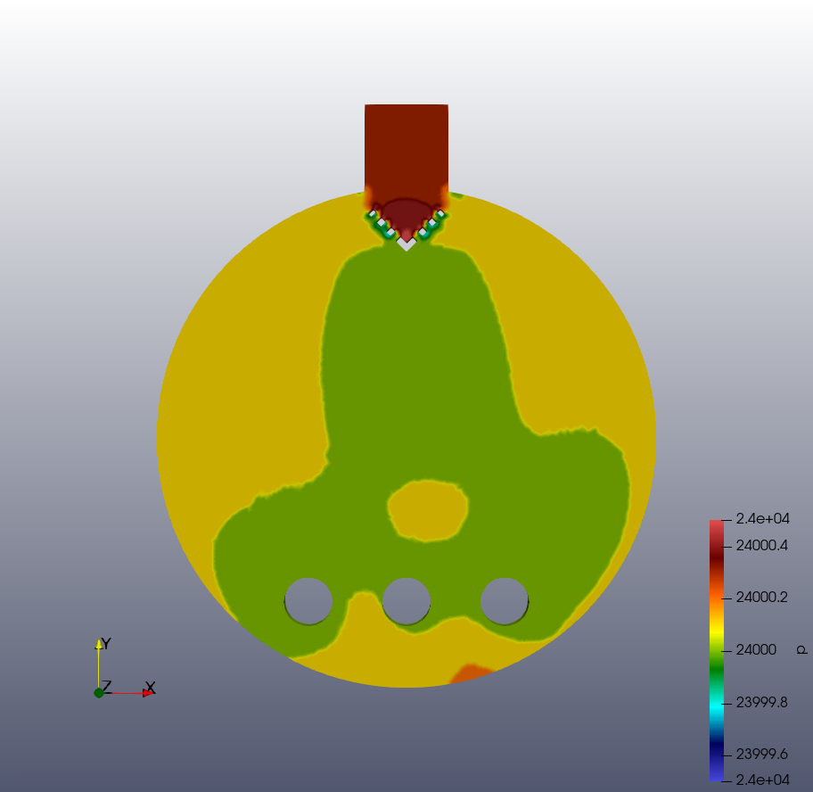Click the 2.4e+04 label at legend minimum
The image size is (813, 792).
763,780
